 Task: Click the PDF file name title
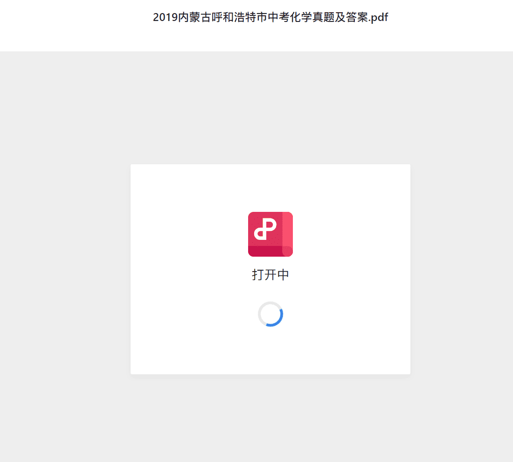[x=270, y=17]
